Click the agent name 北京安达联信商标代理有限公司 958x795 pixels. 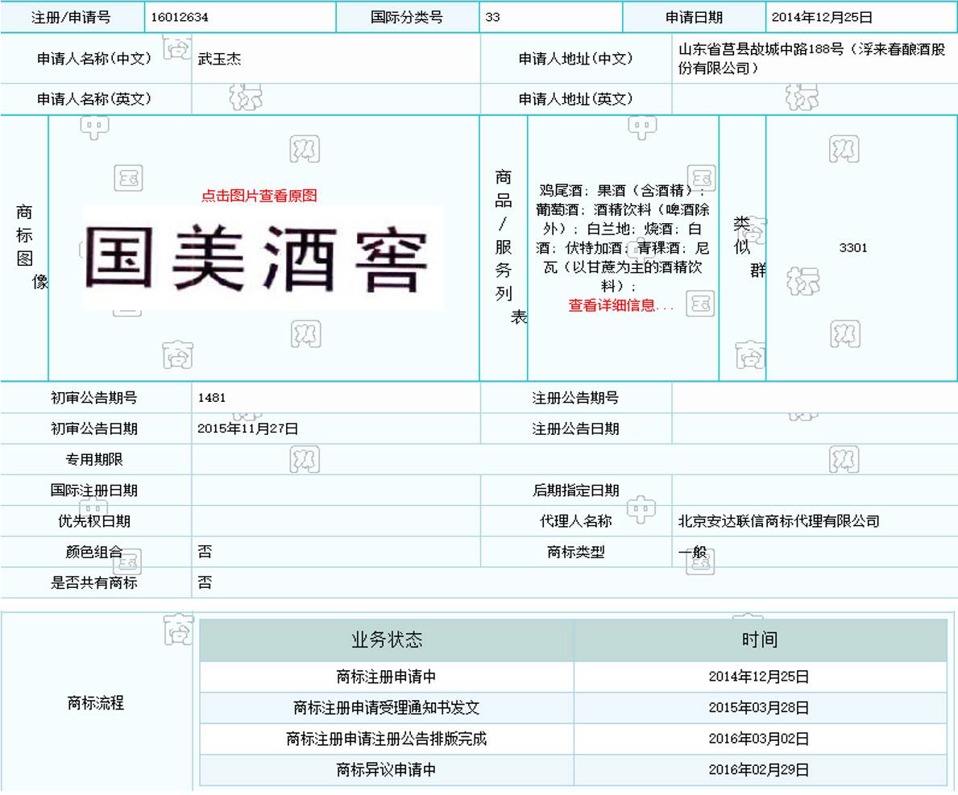tap(778, 521)
